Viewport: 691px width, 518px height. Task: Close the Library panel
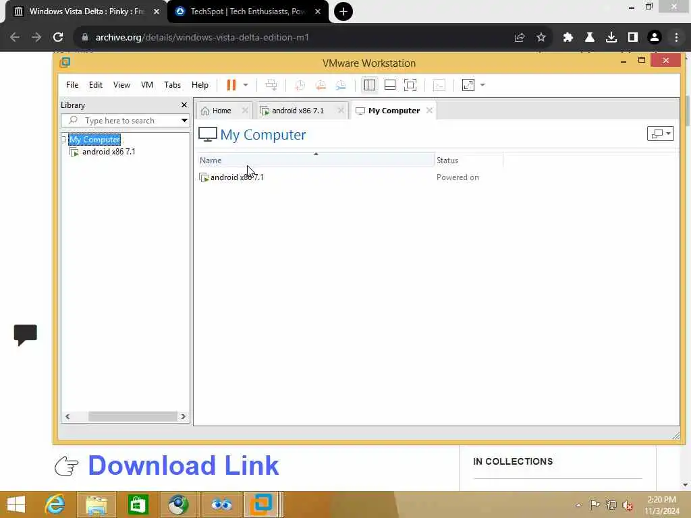click(x=184, y=105)
